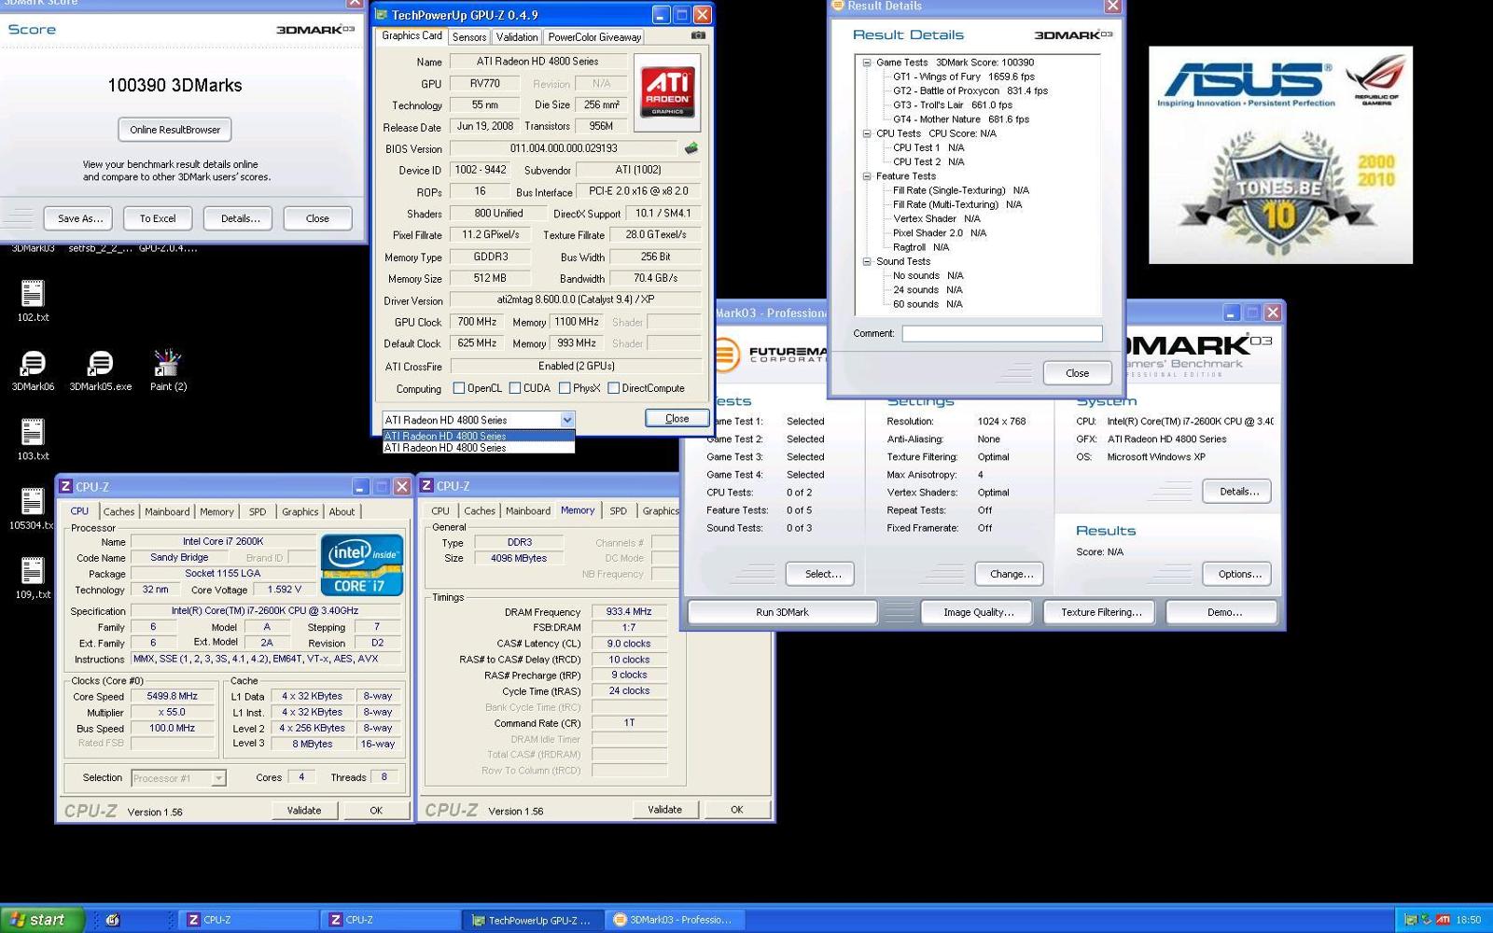Open the 102.txt desktop file icon
The width and height of the screenshot is (1493, 933).
pyautogui.click(x=33, y=300)
